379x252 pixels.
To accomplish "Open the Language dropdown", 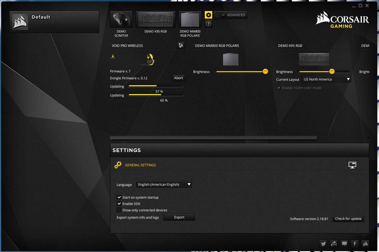I will click(x=164, y=184).
